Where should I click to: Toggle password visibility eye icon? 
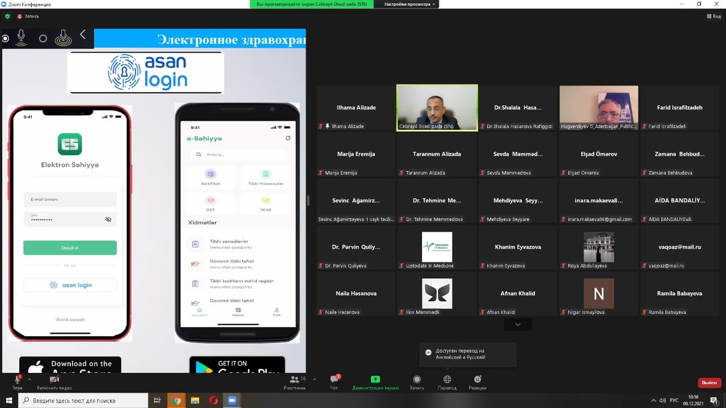click(108, 219)
